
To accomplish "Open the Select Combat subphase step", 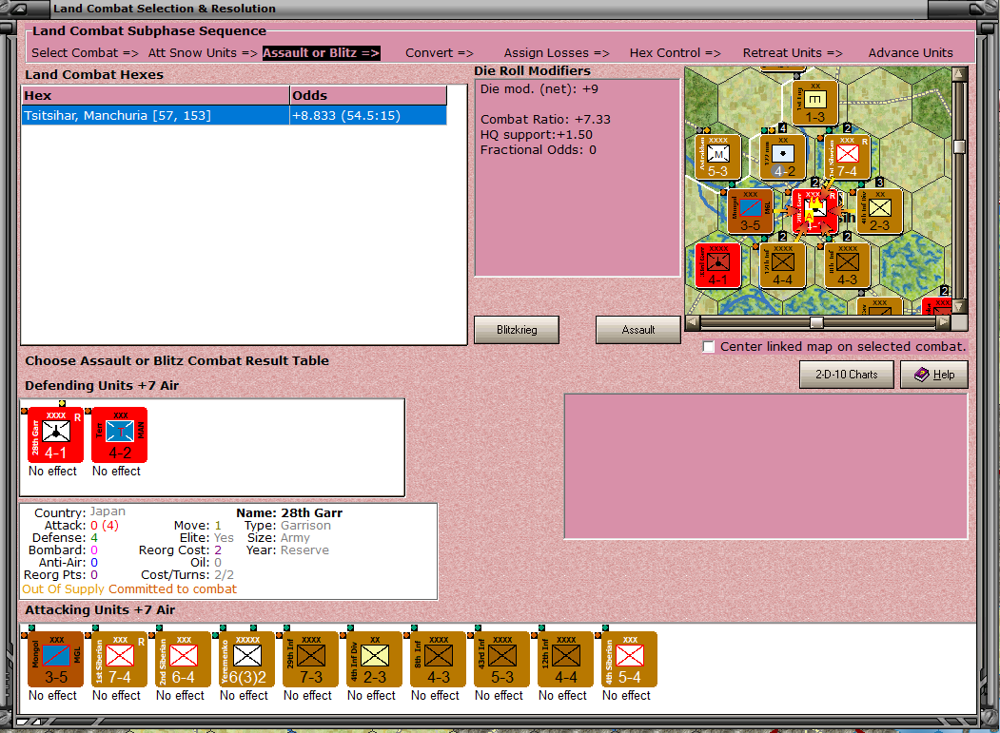I will click(x=85, y=52).
